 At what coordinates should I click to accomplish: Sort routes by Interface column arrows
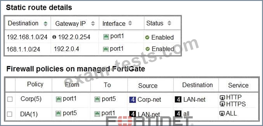tap(130, 24)
